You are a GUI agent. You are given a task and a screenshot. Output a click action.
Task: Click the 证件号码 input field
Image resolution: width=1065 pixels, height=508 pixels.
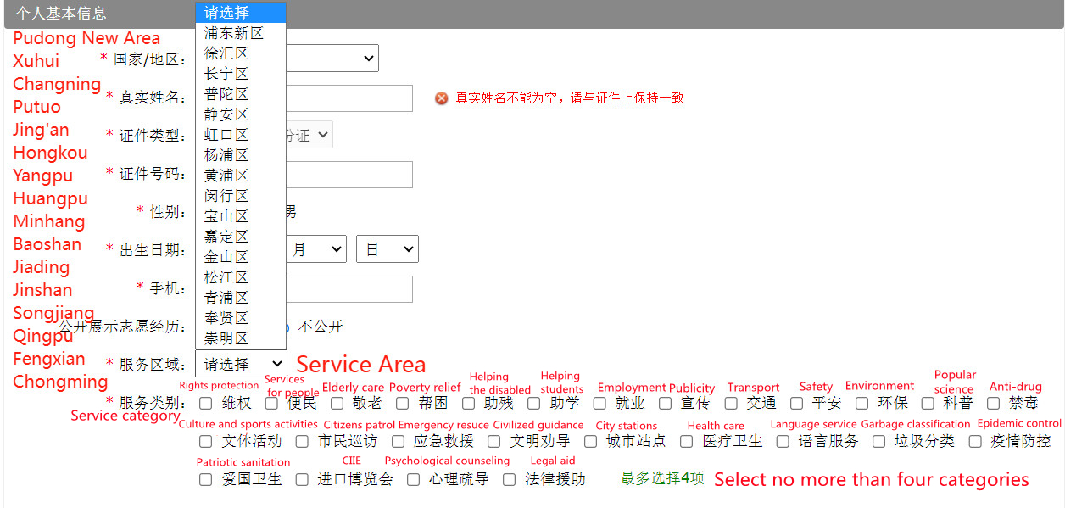click(x=349, y=174)
